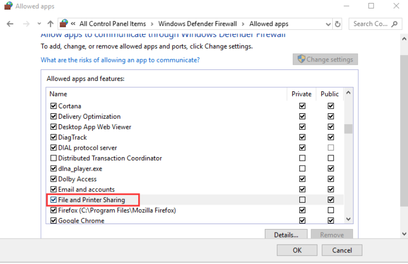Enable Firefox Public checkbox
Image resolution: width=408 pixels, height=264 pixels.
click(x=331, y=210)
